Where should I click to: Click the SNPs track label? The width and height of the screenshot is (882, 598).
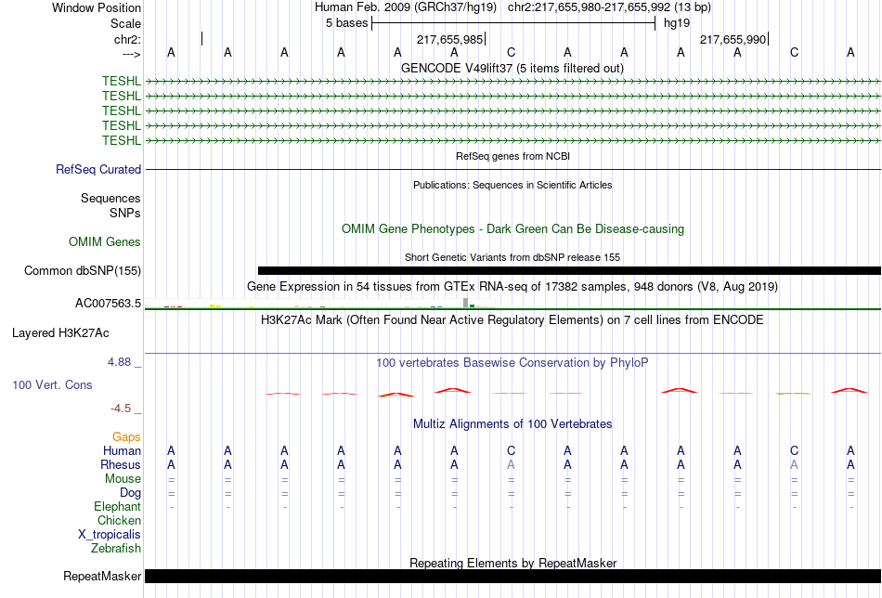125,214
